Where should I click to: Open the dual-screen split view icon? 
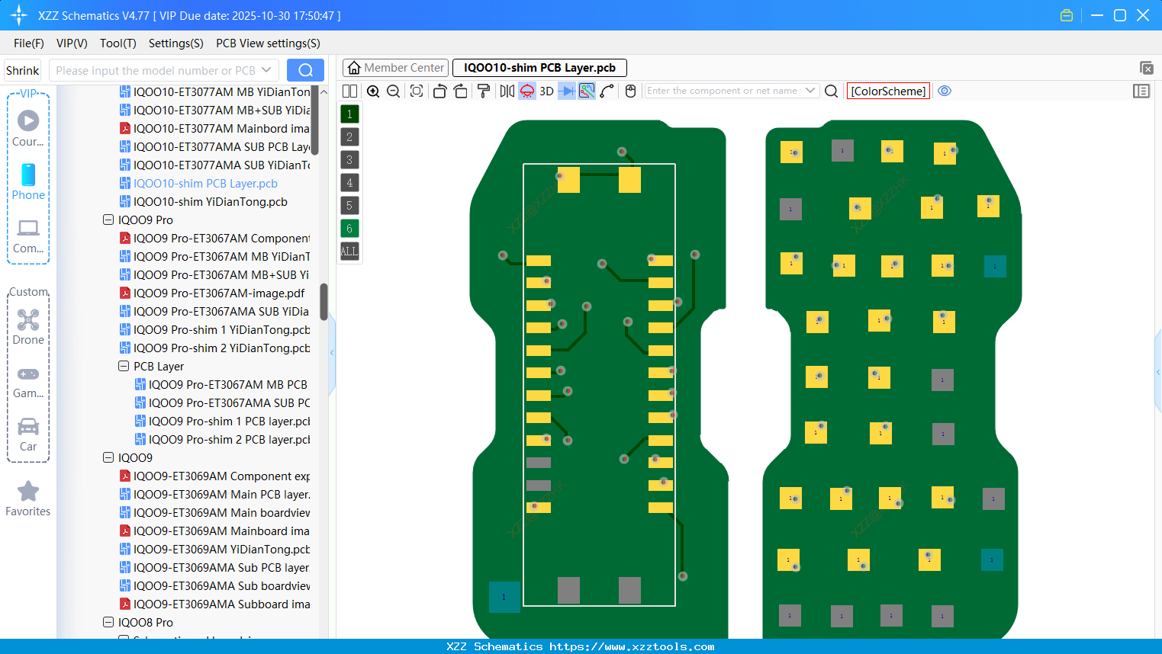(349, 91)
